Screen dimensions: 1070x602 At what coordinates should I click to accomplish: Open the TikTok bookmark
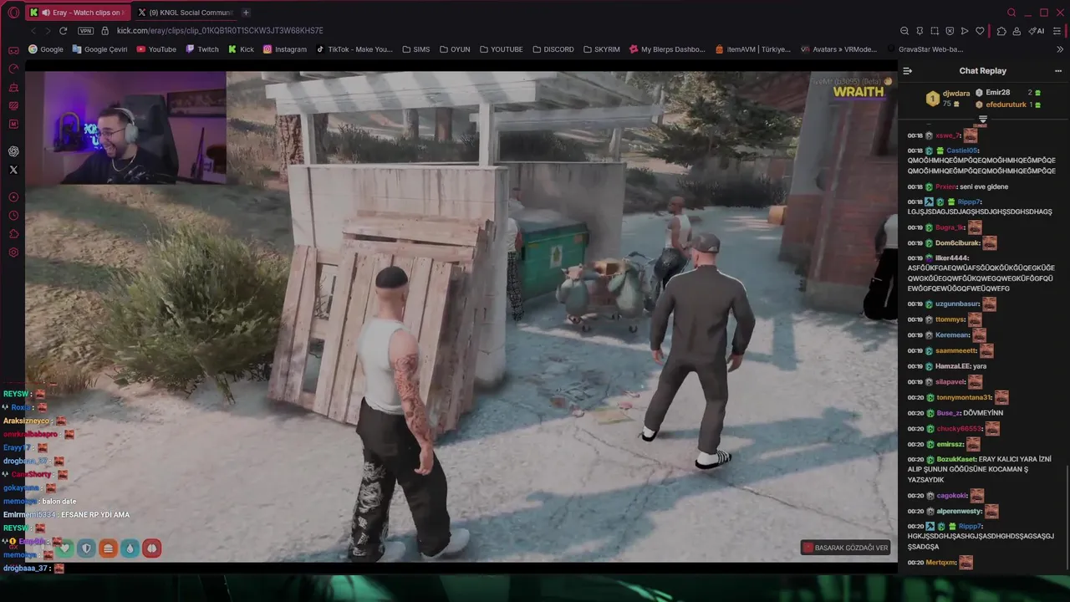pos(354,49)
